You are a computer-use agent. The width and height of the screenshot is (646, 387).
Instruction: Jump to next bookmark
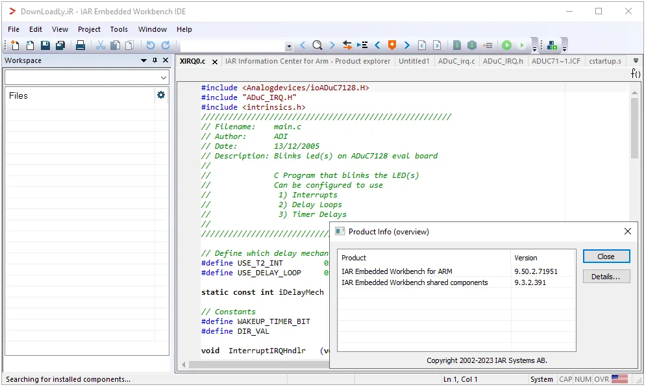pos(406,45)
